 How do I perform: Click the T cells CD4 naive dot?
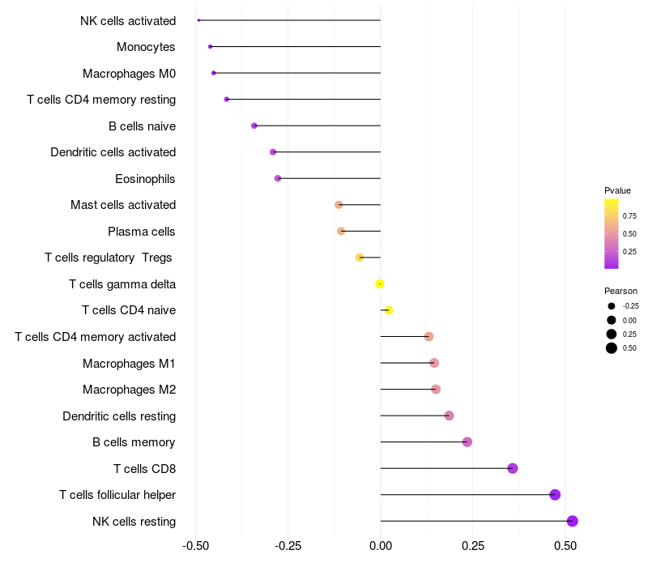(x=389, y=310)
